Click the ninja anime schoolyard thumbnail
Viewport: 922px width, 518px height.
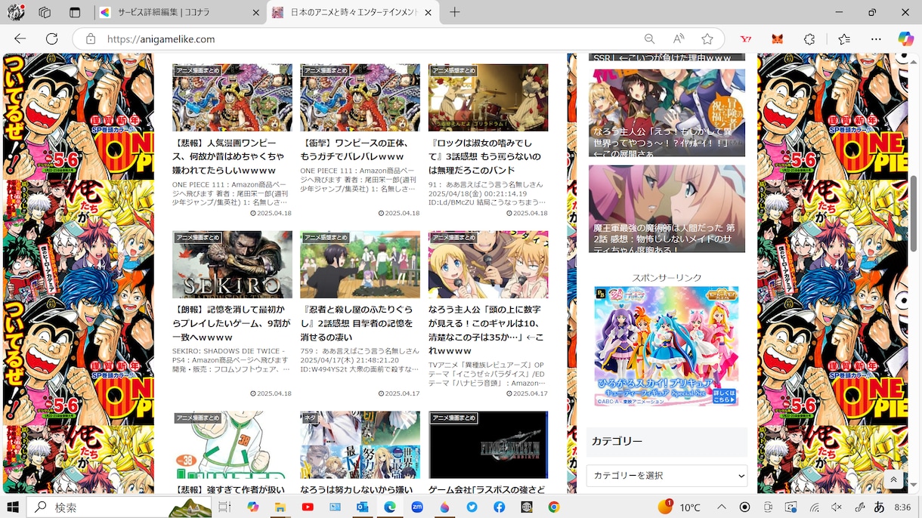tap(360, 264)
